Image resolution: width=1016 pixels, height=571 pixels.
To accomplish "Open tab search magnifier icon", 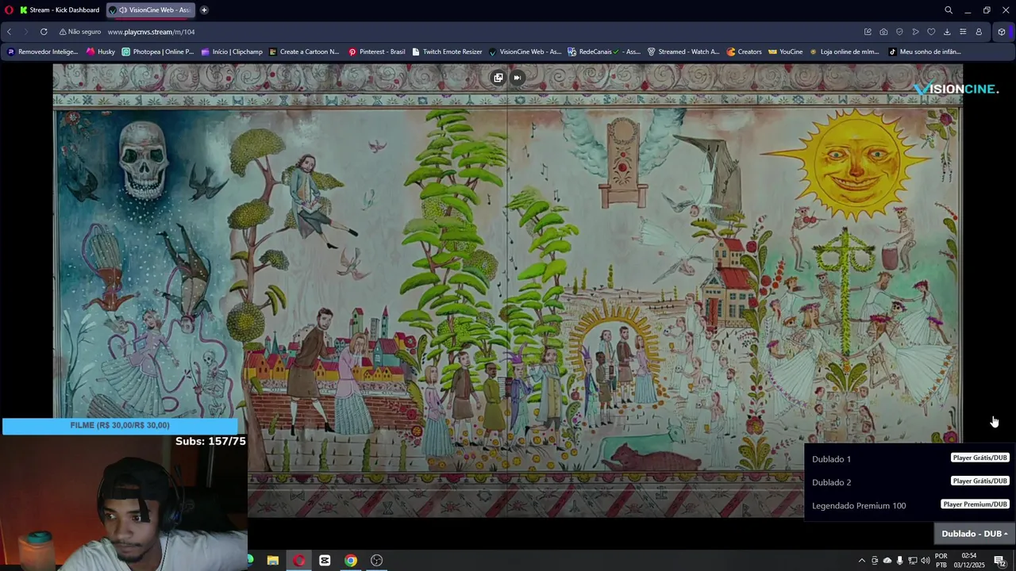I will [x=949, y=10].
